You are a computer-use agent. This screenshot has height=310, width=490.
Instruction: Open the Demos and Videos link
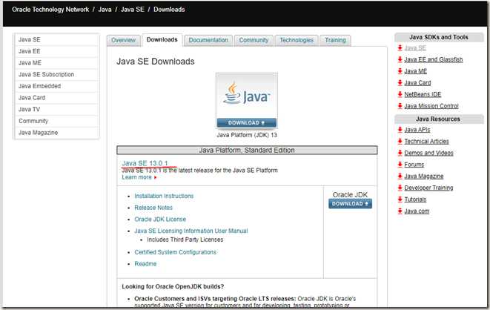(x=428, y=153)
